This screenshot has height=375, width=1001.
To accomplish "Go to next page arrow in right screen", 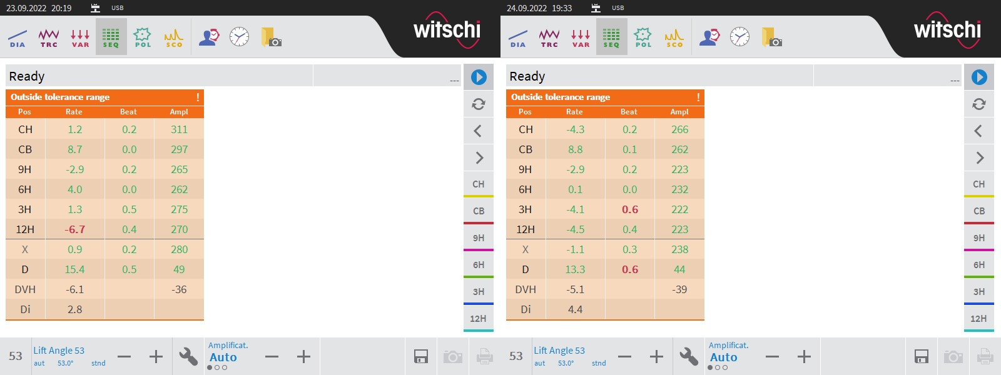I will [x=979, y=157].
